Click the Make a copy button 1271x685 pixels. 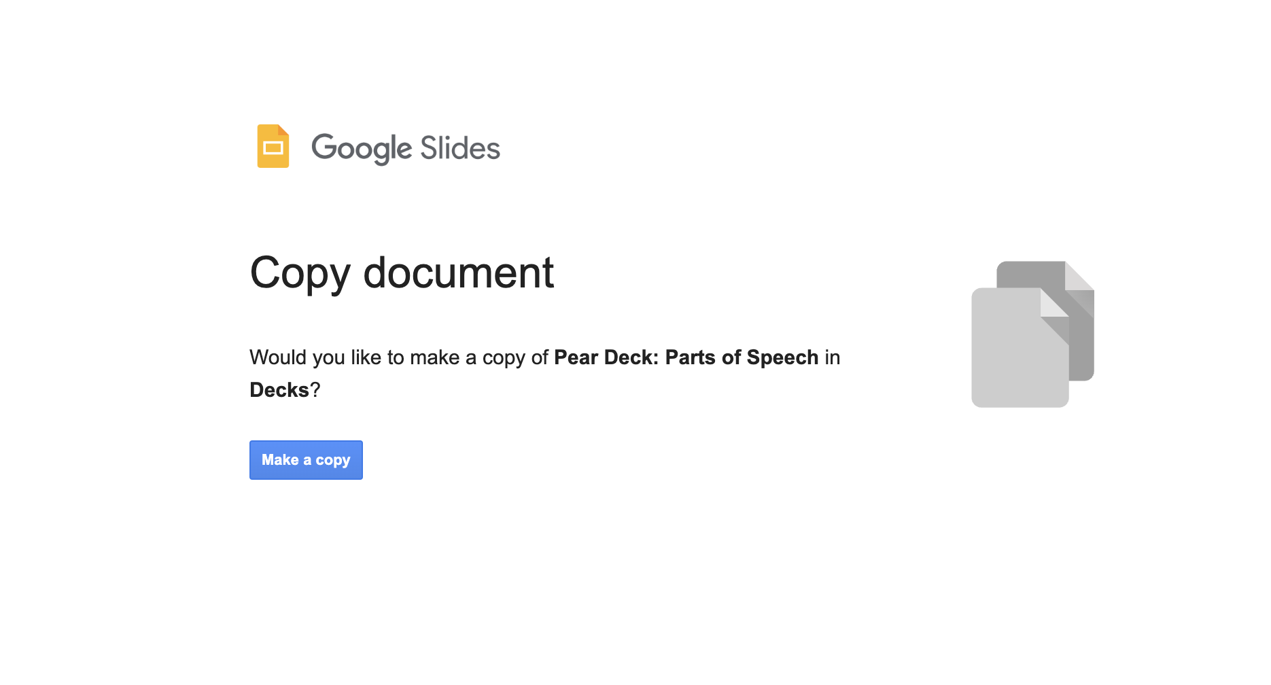point(306,460)
